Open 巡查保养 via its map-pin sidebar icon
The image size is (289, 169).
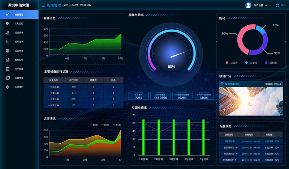tap(8, 33)
